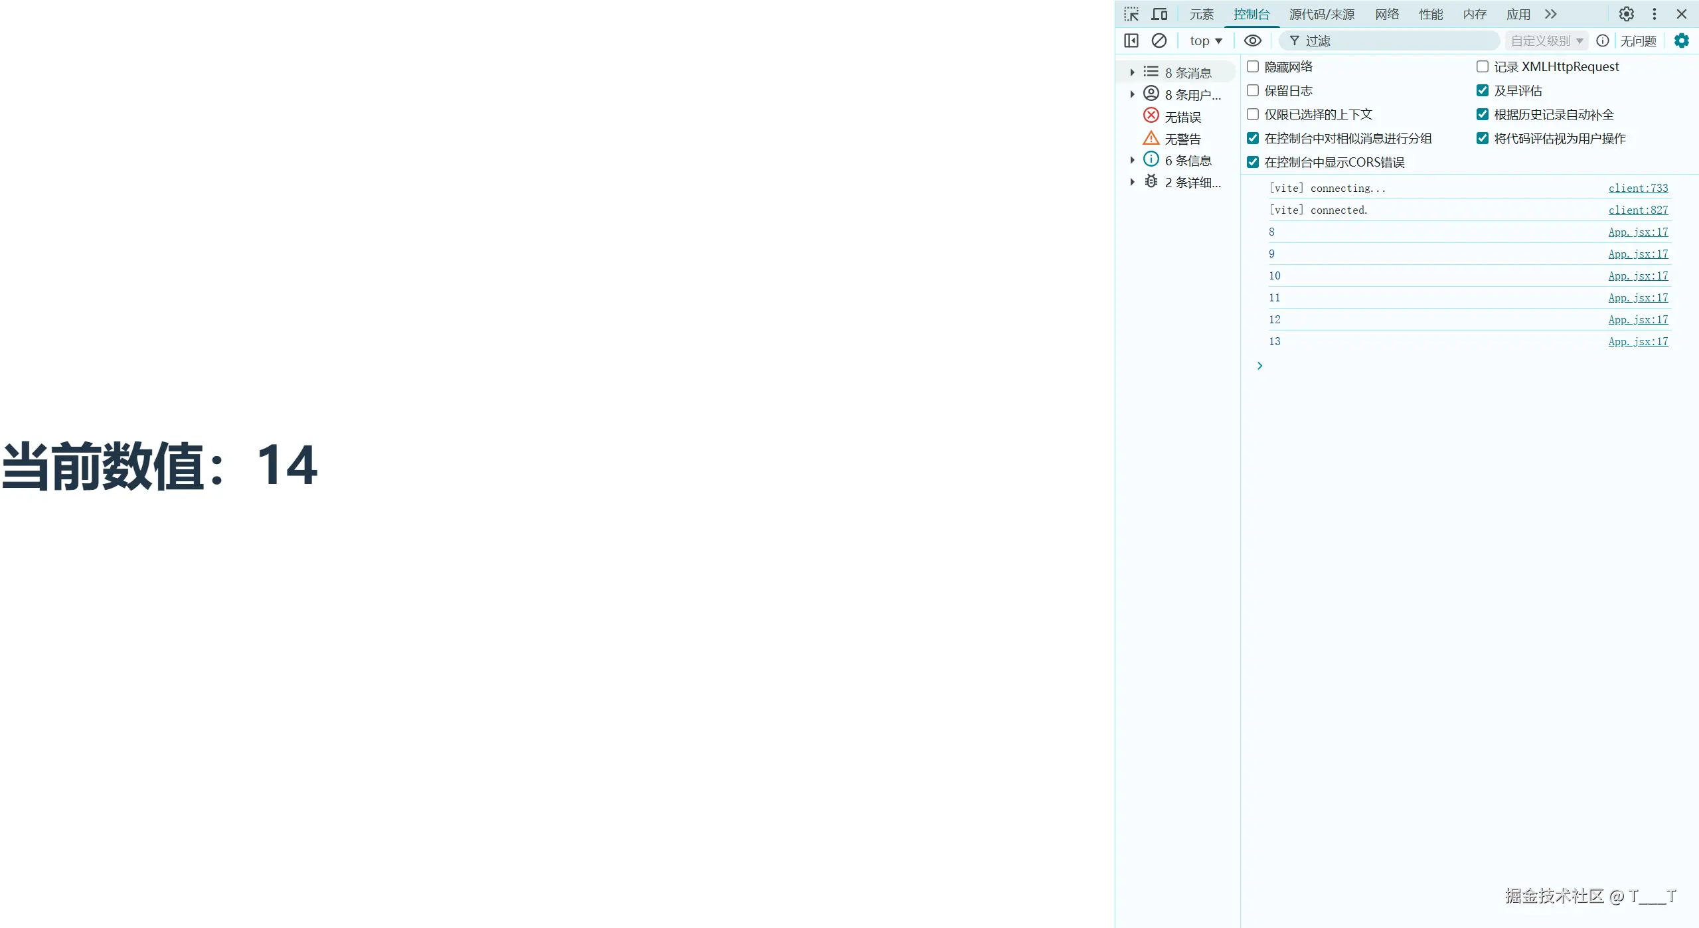Switch to the 元素 tab
The image size is (1699, 928).
(1201, 14)
